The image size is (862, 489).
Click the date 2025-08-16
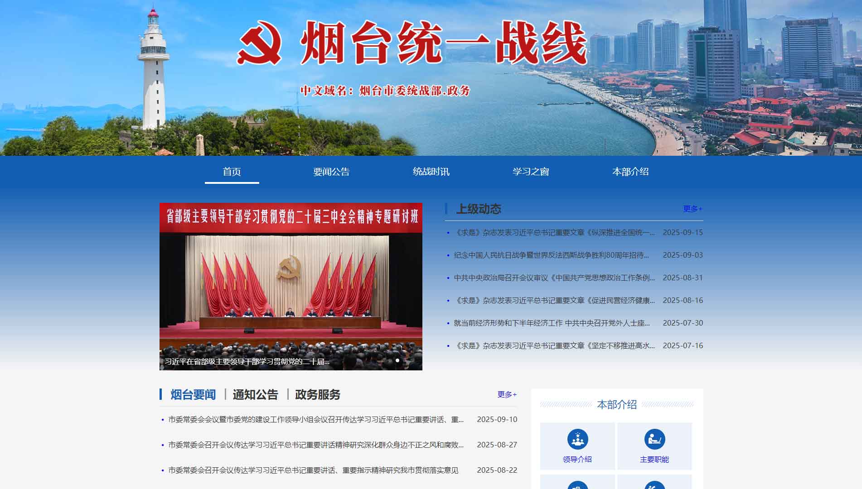click(683, 300)
